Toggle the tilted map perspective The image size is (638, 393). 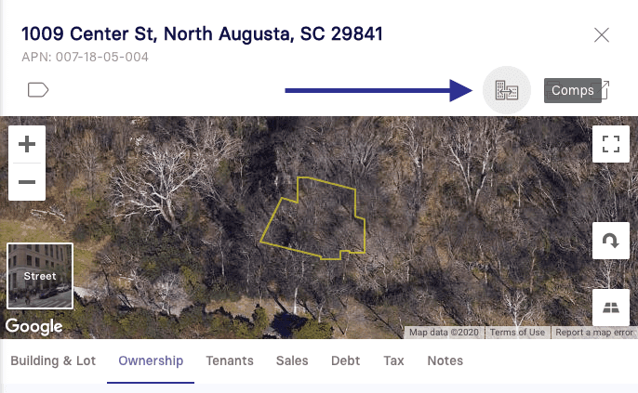click(611, 308)
